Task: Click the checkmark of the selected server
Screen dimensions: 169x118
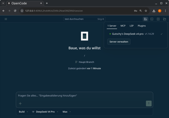Action: [161, 34]
